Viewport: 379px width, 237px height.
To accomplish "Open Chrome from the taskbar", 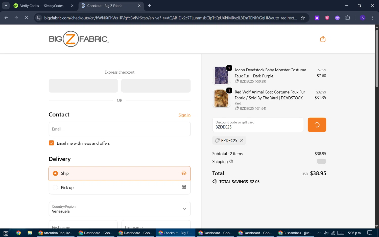I will tap(18, 233).
